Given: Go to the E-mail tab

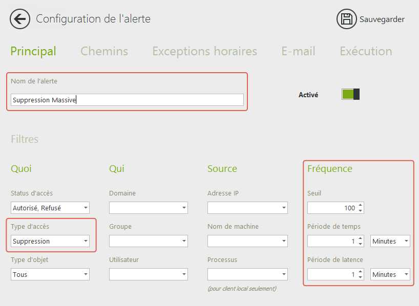Looking at the screenshot, I should point(298,51).
